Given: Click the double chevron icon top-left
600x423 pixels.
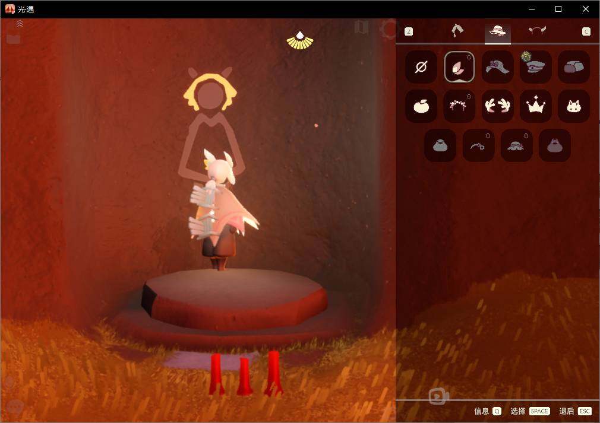Looking at the screenshot, I should (x=20, y=24).
